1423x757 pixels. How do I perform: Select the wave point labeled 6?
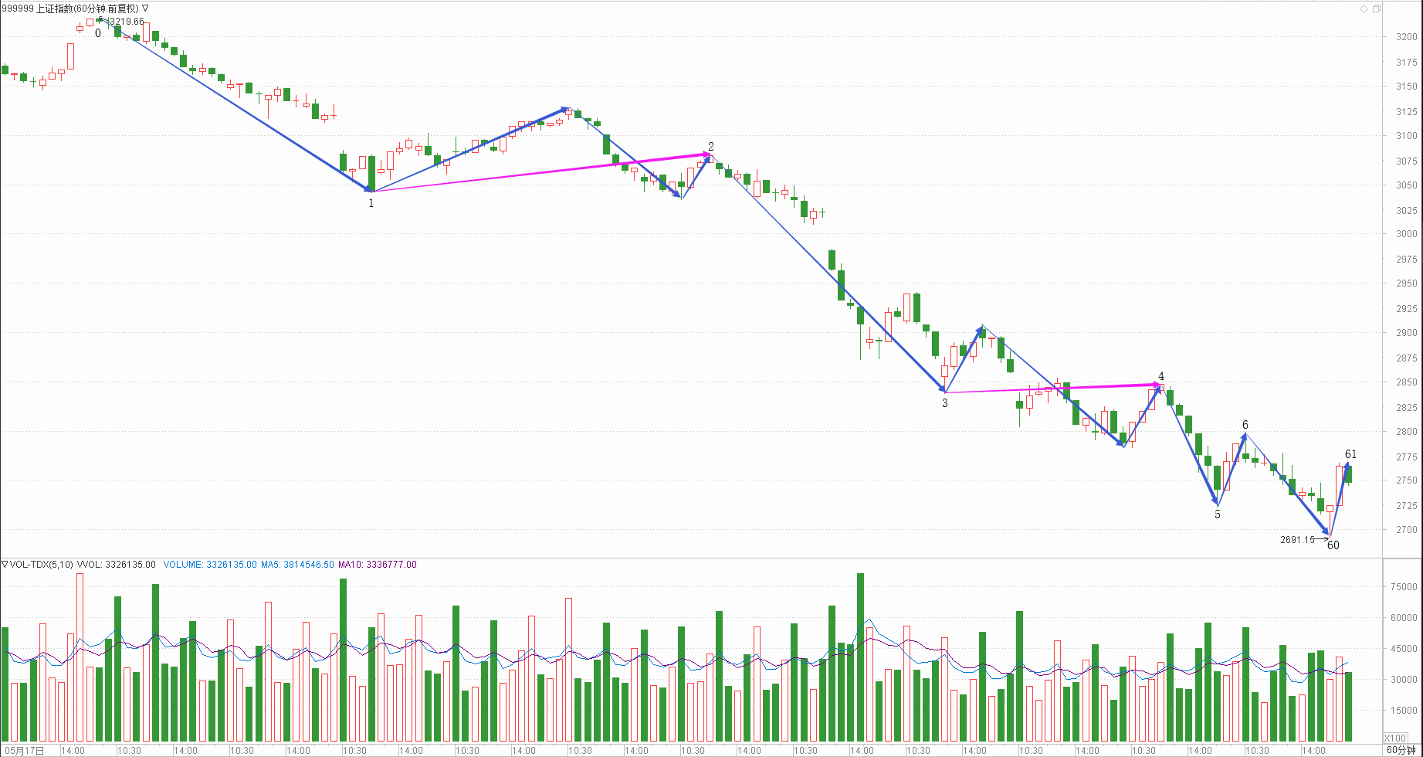click(x=1245, y=425)
